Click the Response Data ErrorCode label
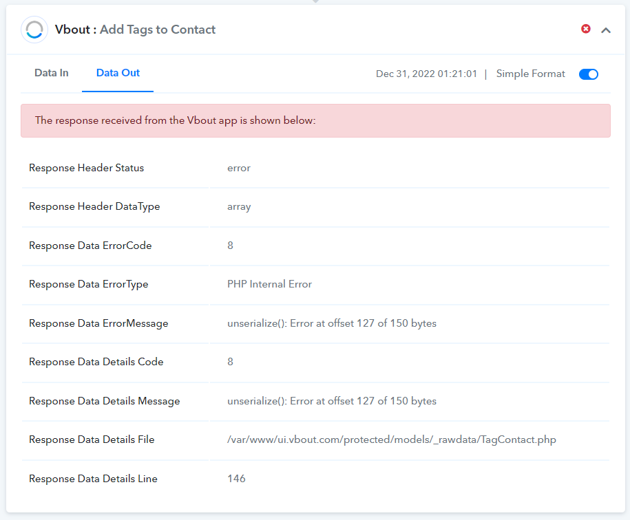 tap(90, 246)
